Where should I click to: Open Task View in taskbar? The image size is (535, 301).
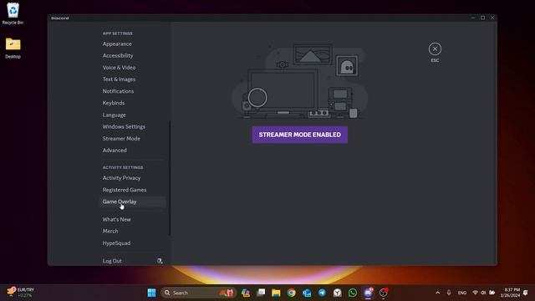261,293
